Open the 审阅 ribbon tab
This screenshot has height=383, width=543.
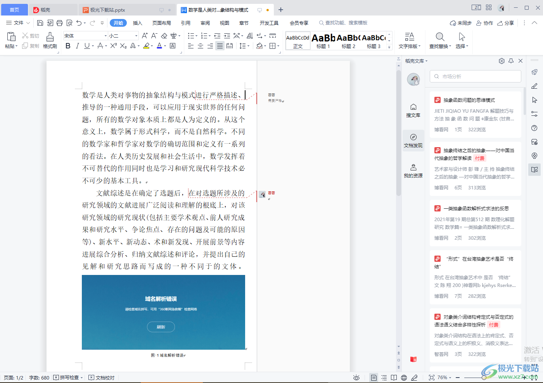[x=205, y=23]
